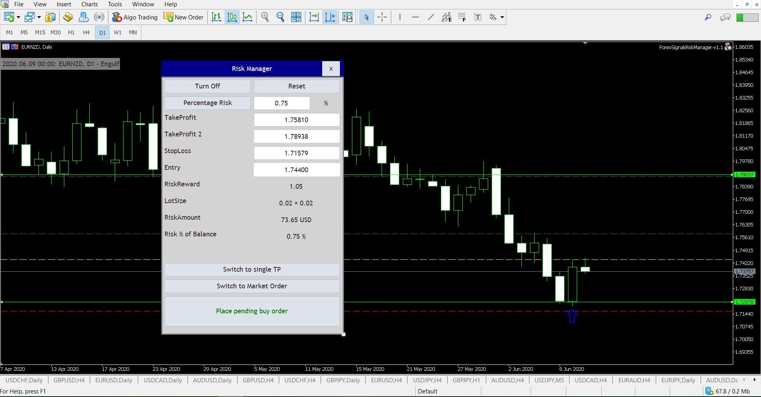Edit the TakeProfit 2 value 1.78938
The width and height of the screenshot is (761, 397).
297,136
